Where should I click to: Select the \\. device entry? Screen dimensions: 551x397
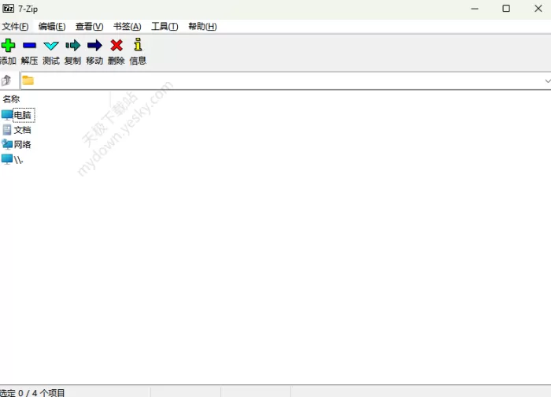pos(13,160)
